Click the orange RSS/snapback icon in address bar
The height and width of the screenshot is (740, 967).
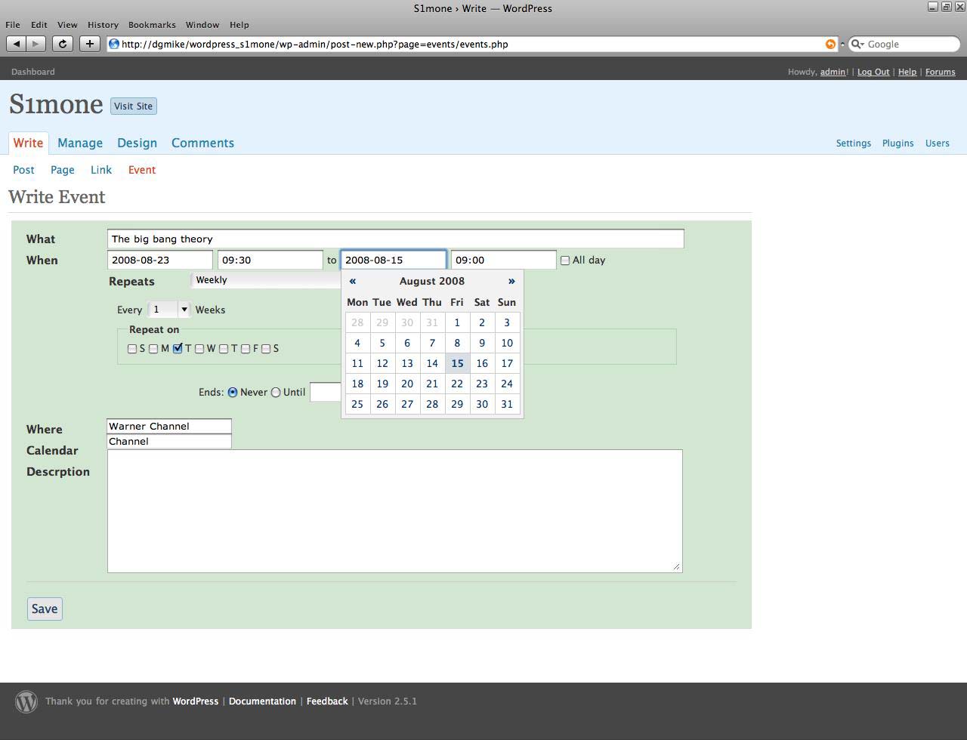coord(830,44)
